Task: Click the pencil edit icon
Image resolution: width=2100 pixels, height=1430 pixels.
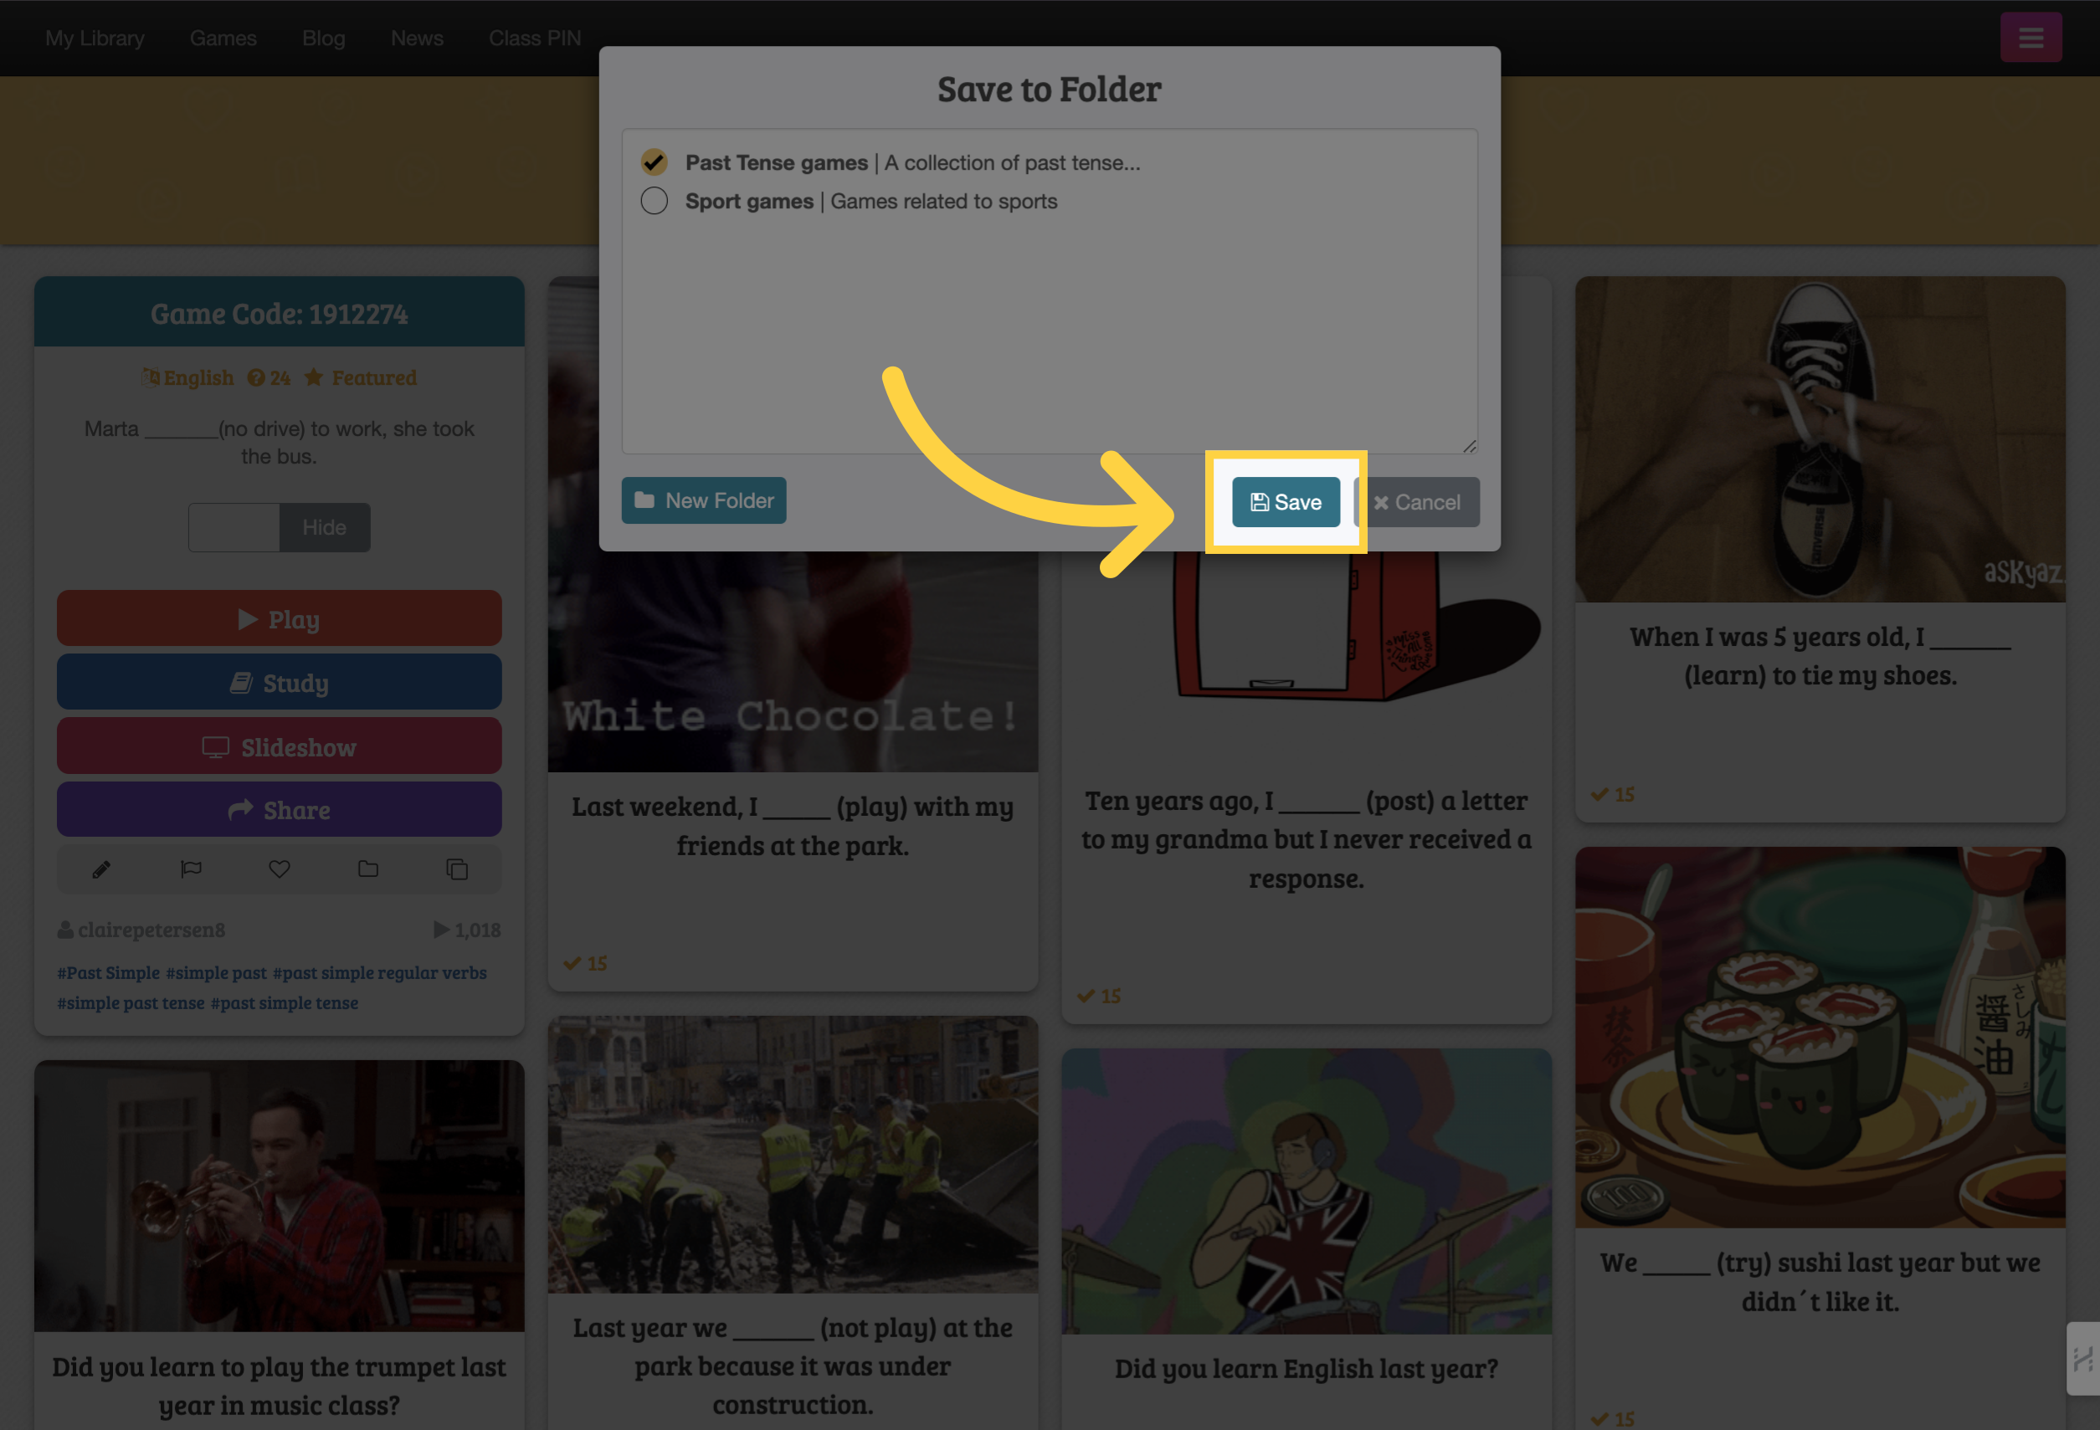Action: (x=101, y=869)
